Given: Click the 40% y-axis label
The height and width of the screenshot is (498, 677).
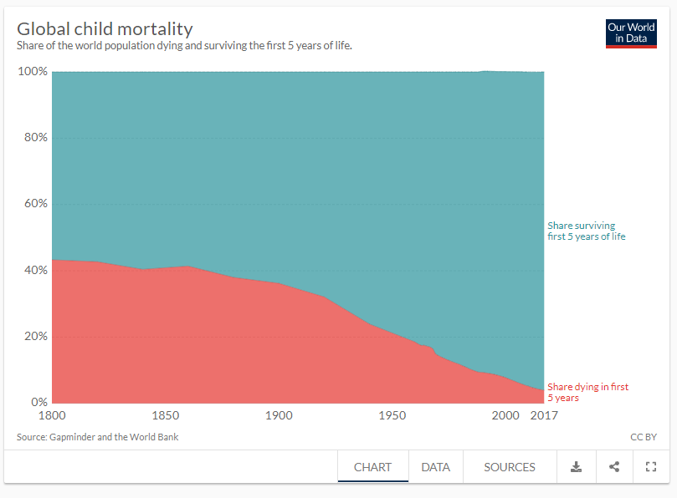Looking at the screenshot, I should pos(35,271).
